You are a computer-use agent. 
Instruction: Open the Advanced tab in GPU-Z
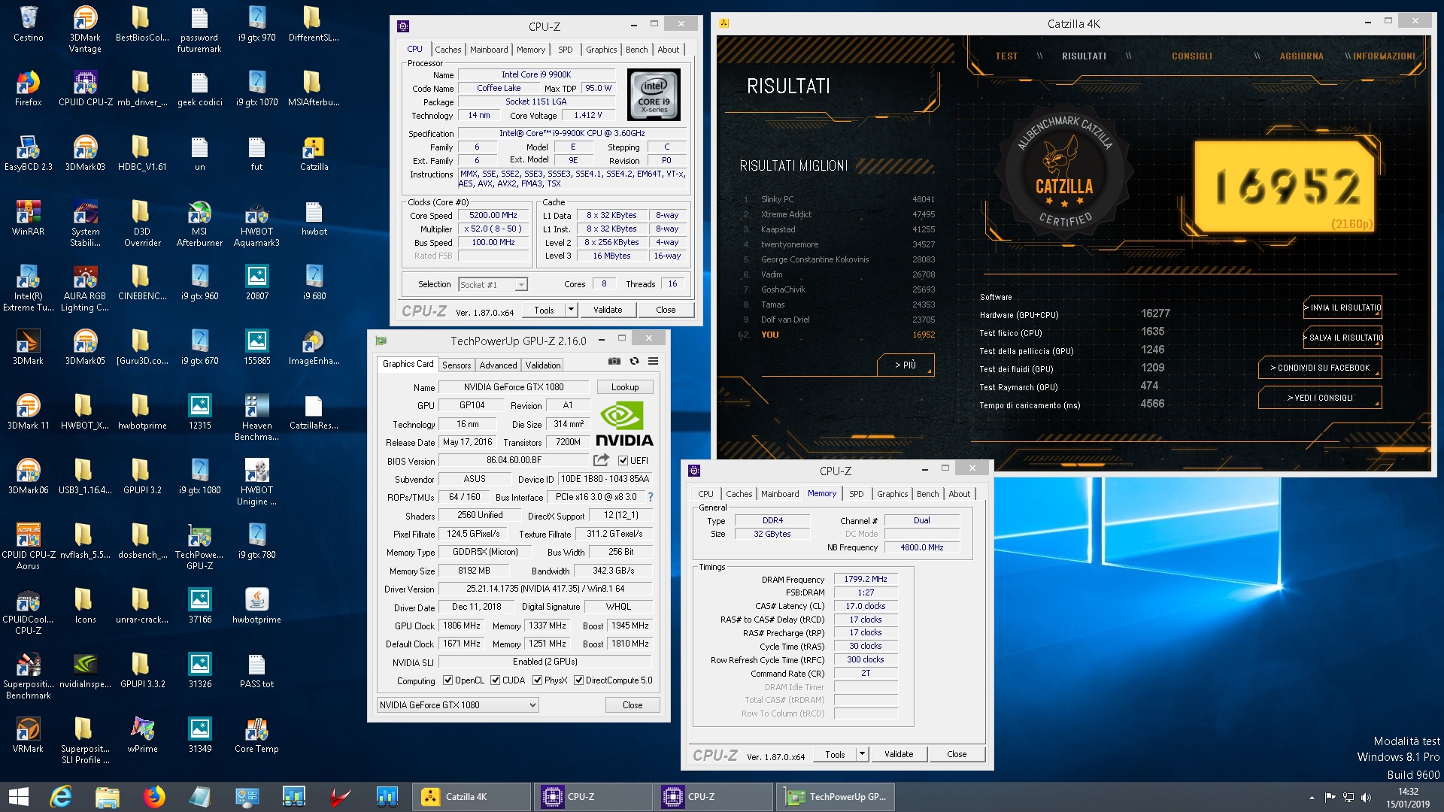click(498, 365)
